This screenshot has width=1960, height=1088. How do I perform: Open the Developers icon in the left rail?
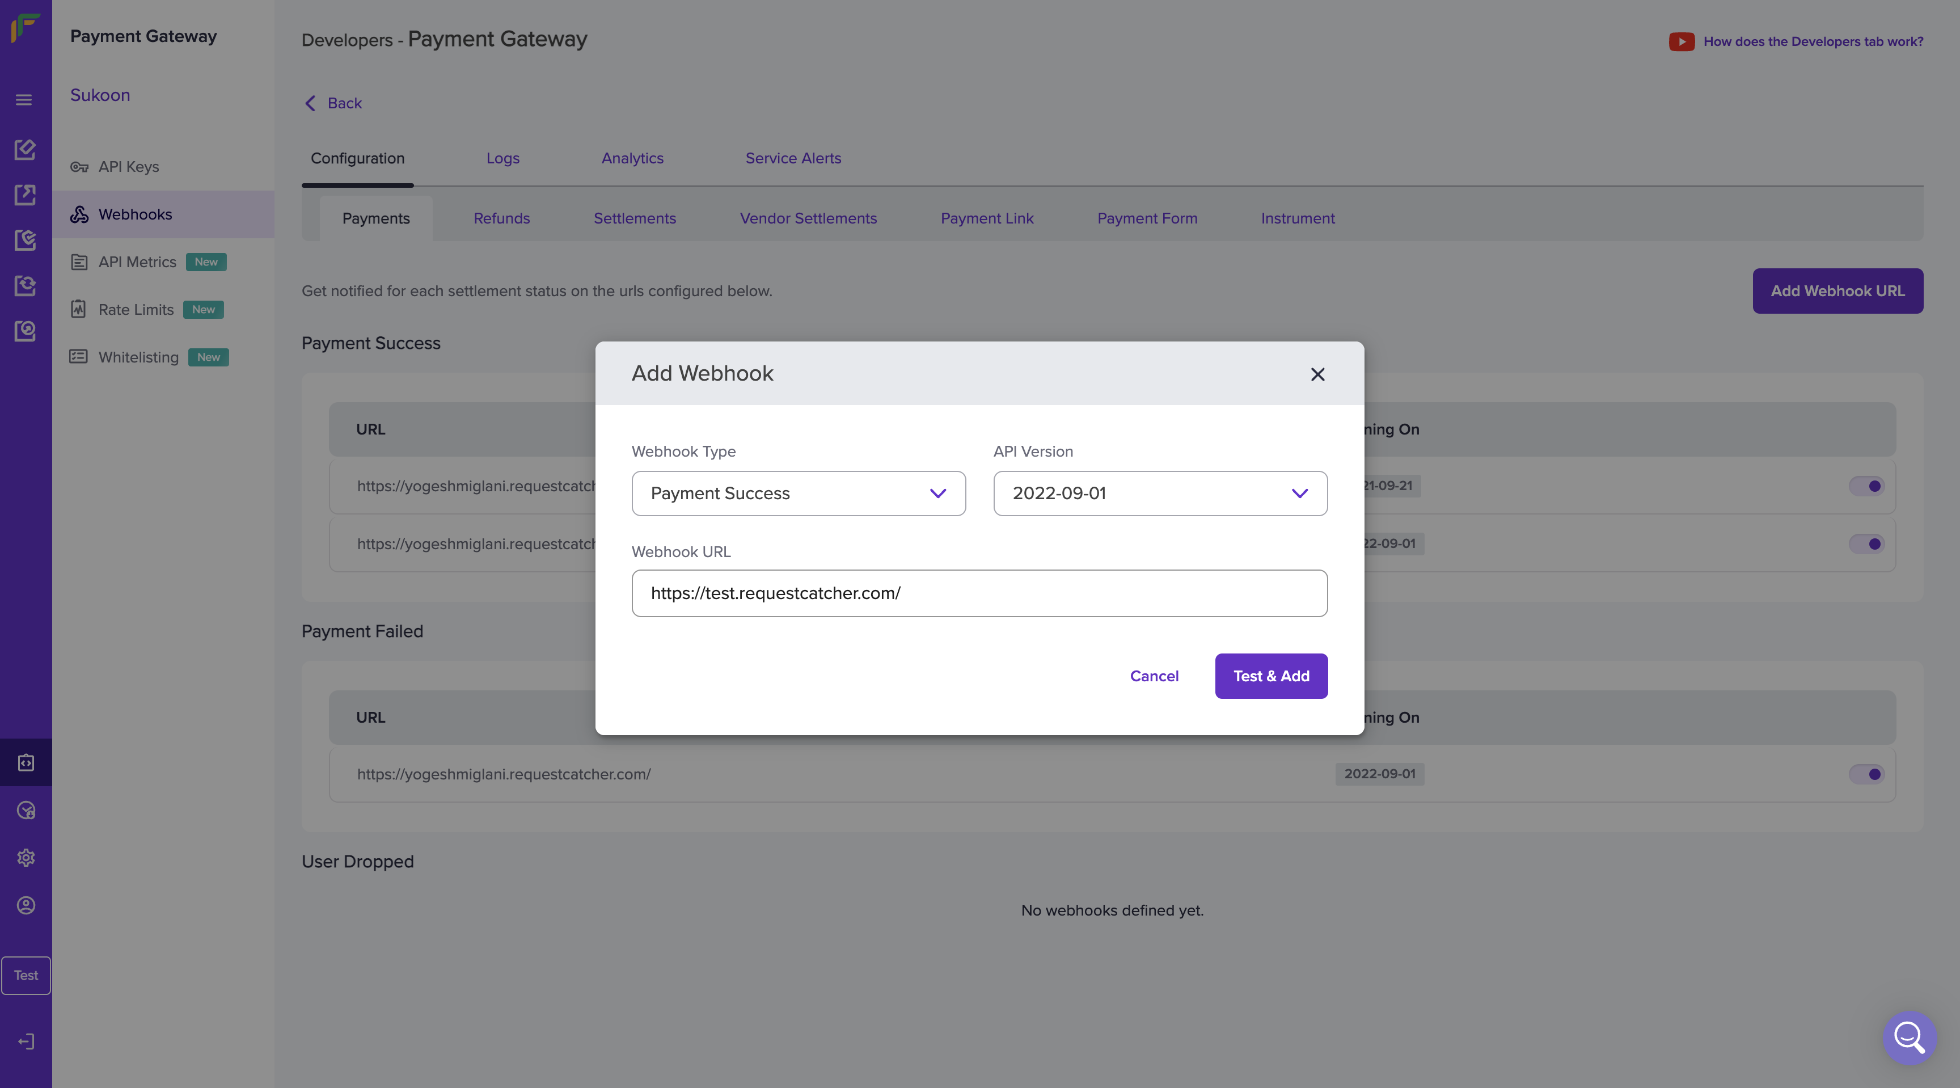[x=26, y=762]
